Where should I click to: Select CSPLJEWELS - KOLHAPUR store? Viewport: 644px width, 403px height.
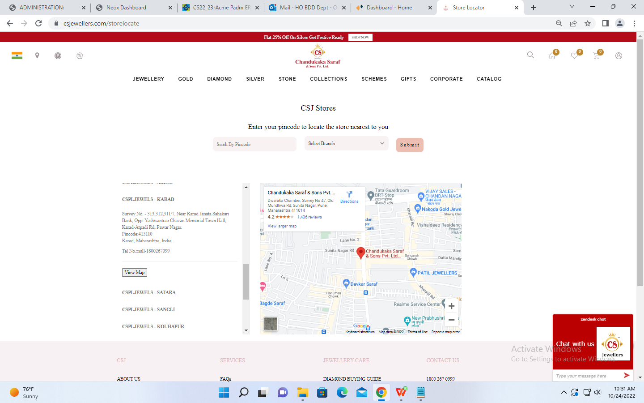click(153, 326)
